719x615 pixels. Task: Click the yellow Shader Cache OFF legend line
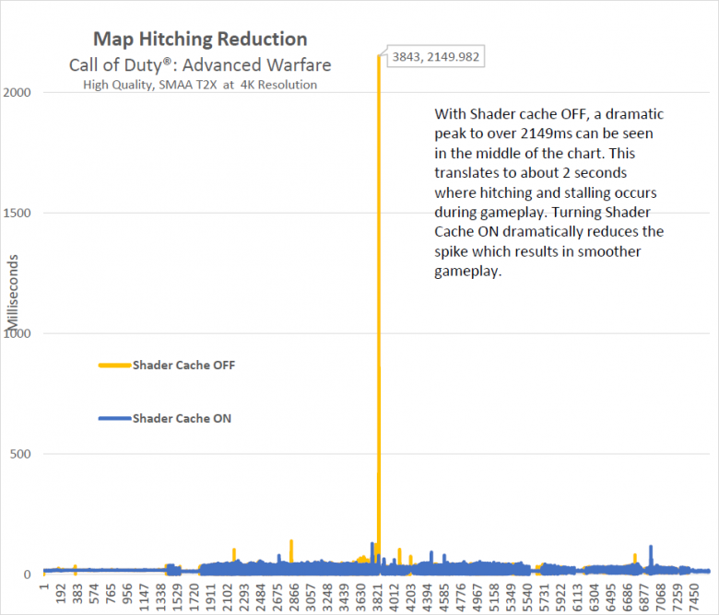tap(114, 366)
